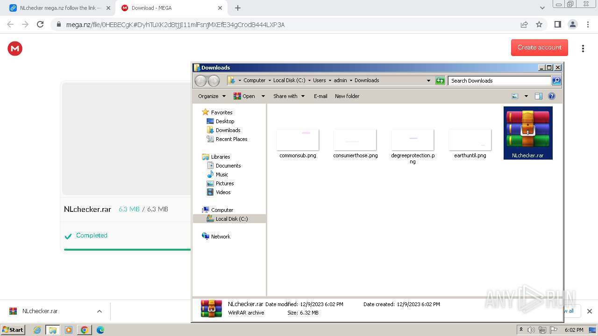Refresh the Downloads folder view
The image size is (598, 336).
coord(440,81)
